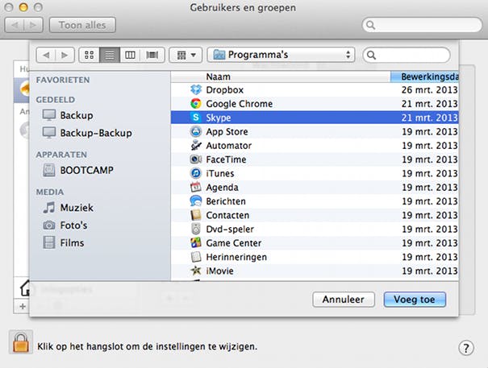Click the Dvd-speler icon
Viewport: 488px width, 368px height.
tap(196, 229)
